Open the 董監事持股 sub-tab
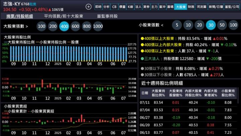The width and height of the screenshot is (241, 136). (107, 16)
